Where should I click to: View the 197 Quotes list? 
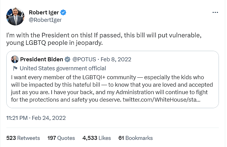click(x=61, y=138)
